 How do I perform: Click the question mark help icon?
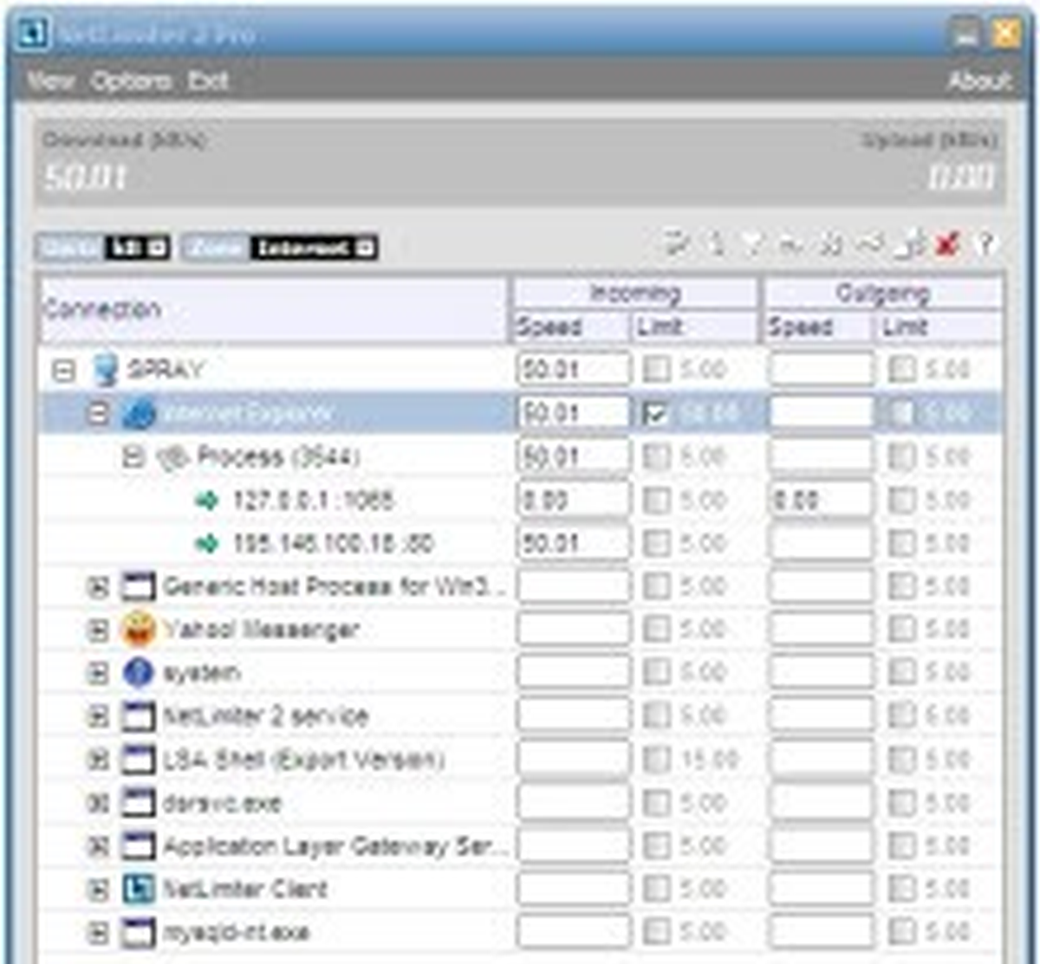pos(985,246)
